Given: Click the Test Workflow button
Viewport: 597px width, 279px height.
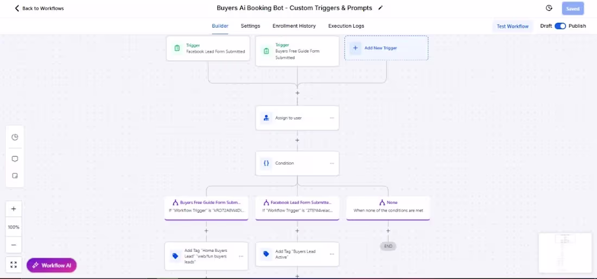Looking at the screenshot, I should pyautogui.click(x=512, y=26).
